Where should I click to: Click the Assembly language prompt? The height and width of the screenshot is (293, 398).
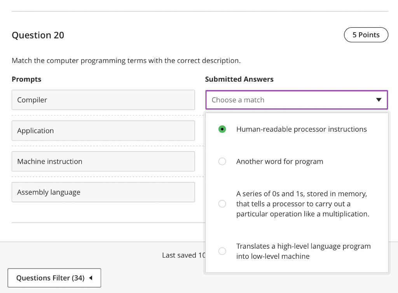[x=103, y=192]
